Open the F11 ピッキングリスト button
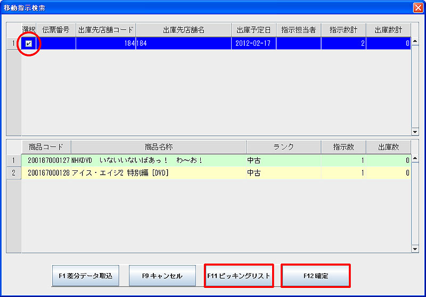Screen dimensions: 426x297 (239, 276)
